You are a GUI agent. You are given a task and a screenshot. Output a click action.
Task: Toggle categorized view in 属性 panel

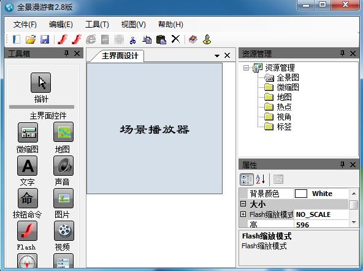(246, 179)
